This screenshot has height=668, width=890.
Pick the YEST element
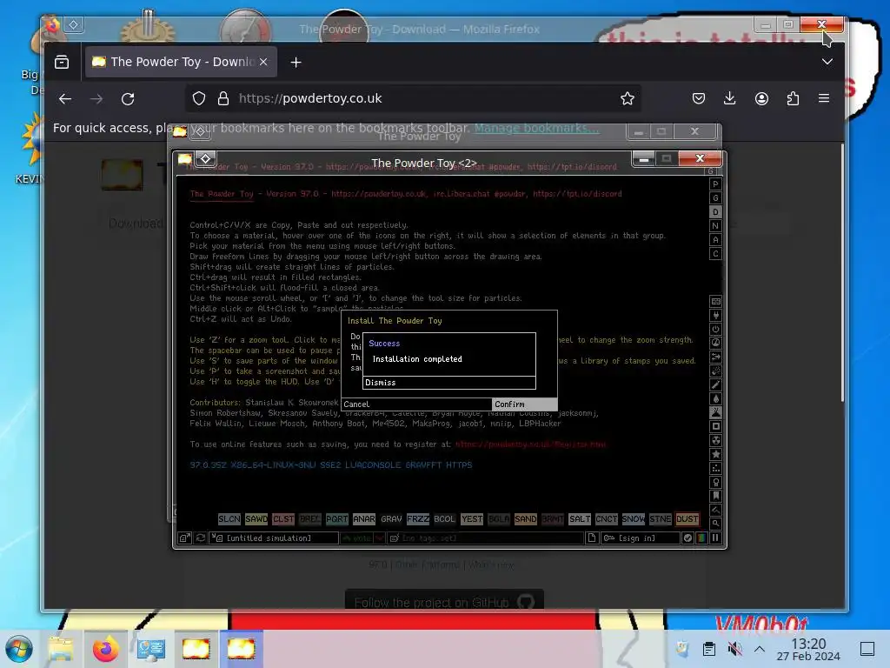coord(472,519)
